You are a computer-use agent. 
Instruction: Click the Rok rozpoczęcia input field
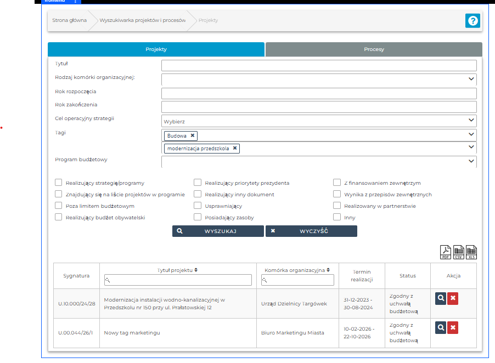point(319,93)
